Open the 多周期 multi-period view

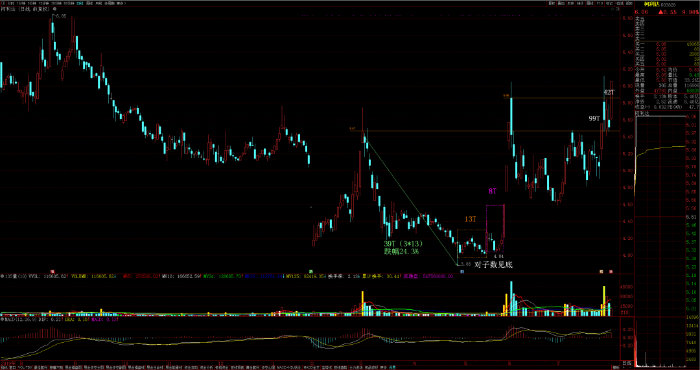tap(110, 3)
